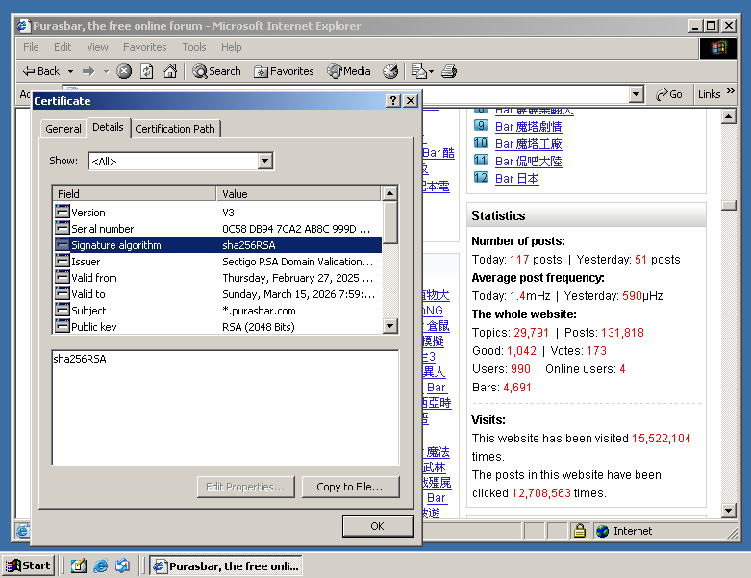Click the Value column header
Viewport: 751px width, 578px height.
pyautogui.click(x=299, y=193)
